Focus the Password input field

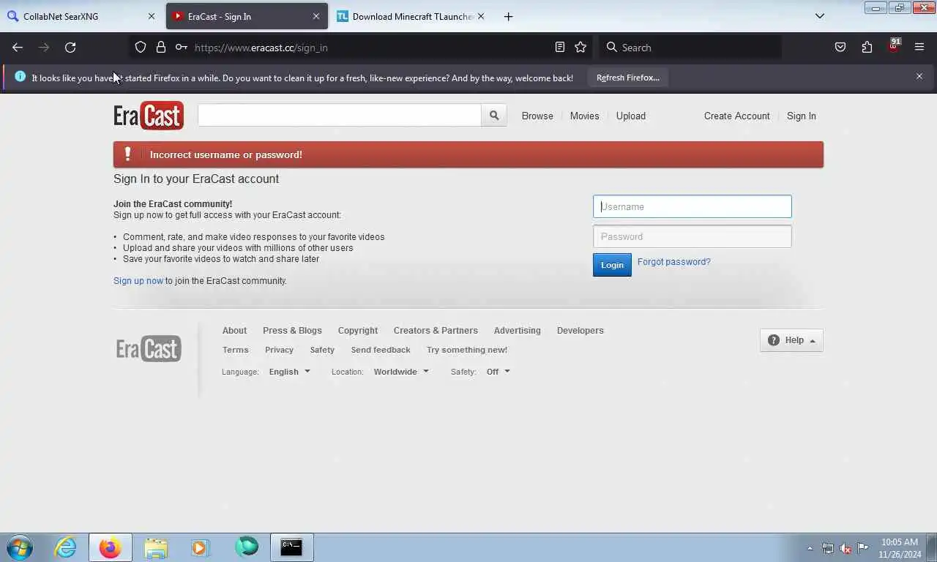tap(692, 236)
